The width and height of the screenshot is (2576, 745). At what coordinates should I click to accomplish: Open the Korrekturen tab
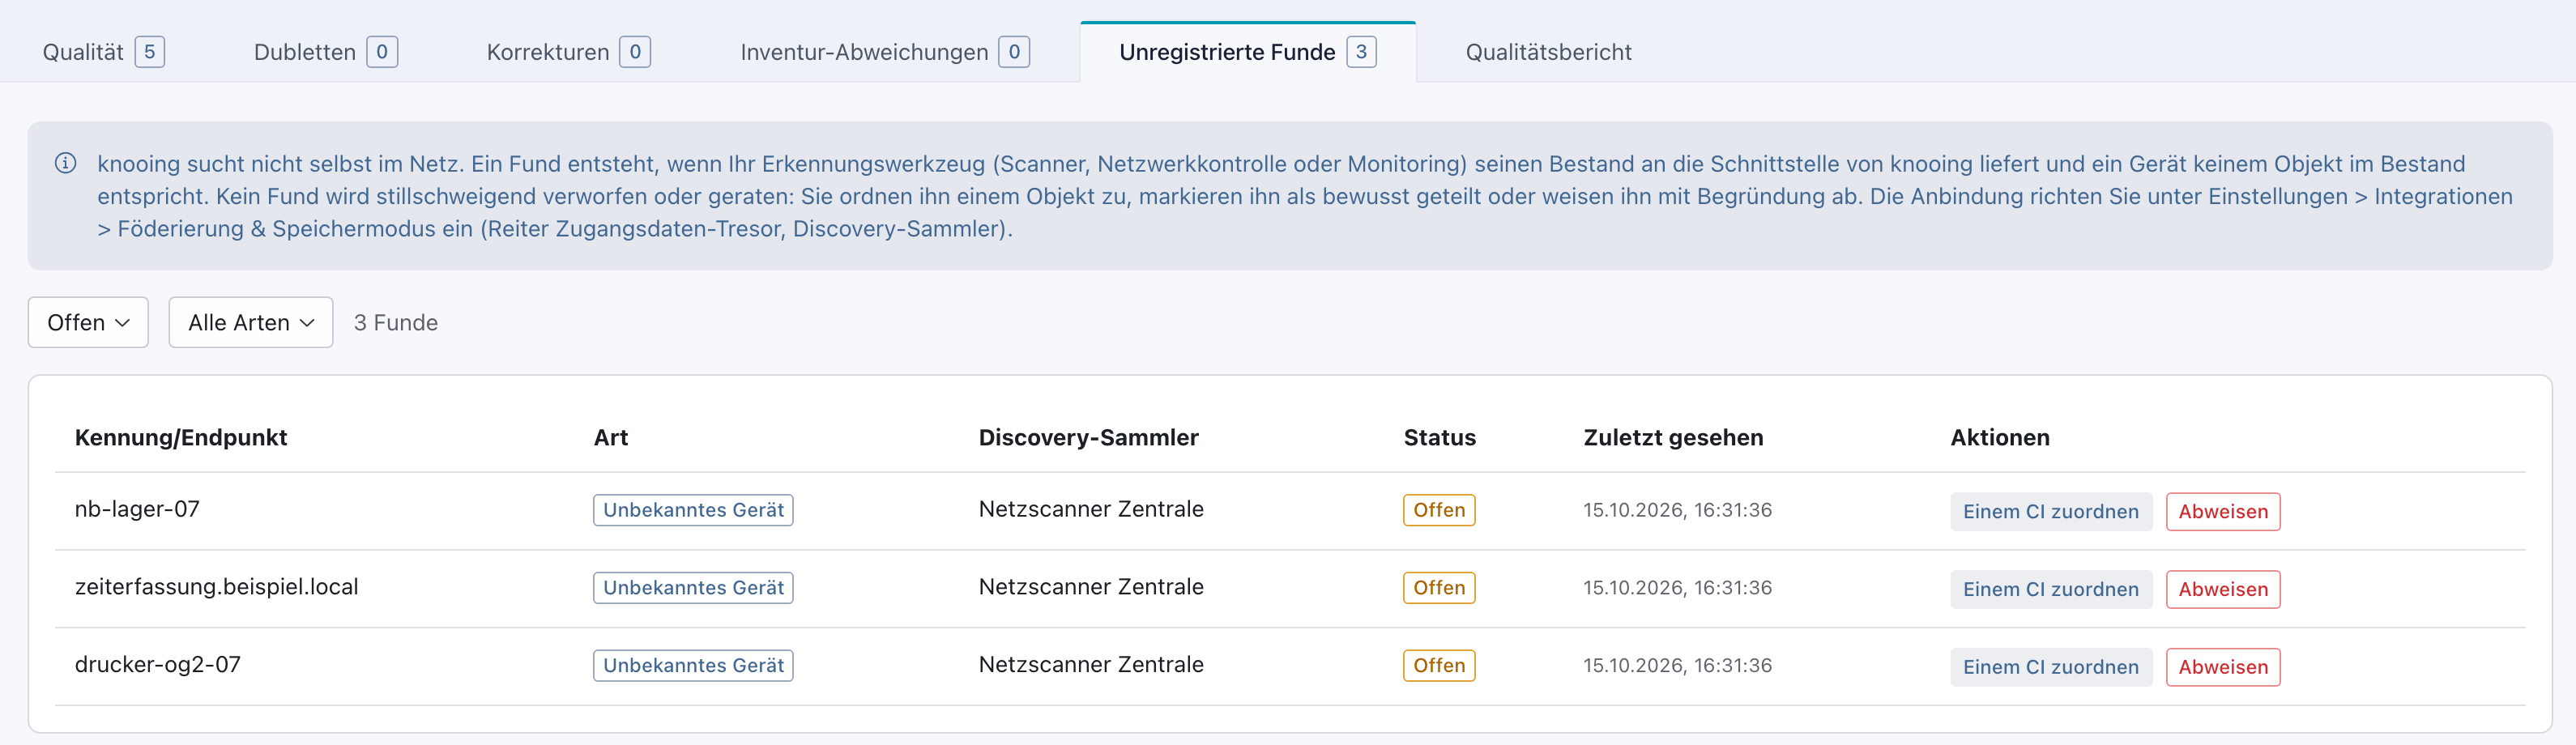(568, 52)
